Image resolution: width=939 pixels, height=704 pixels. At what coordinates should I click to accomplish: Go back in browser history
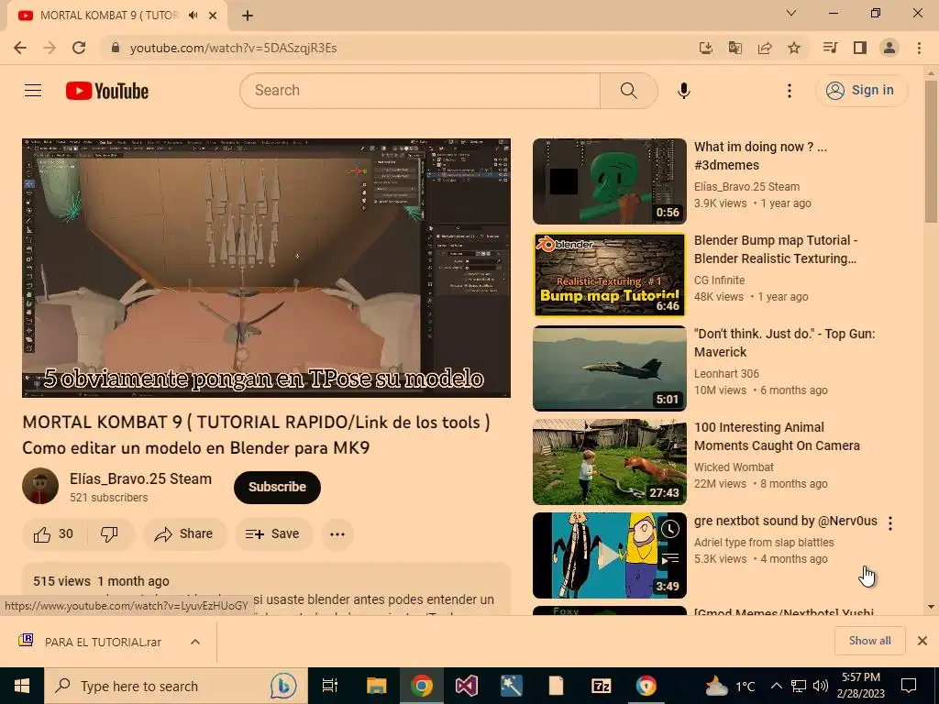pos(20,48)
